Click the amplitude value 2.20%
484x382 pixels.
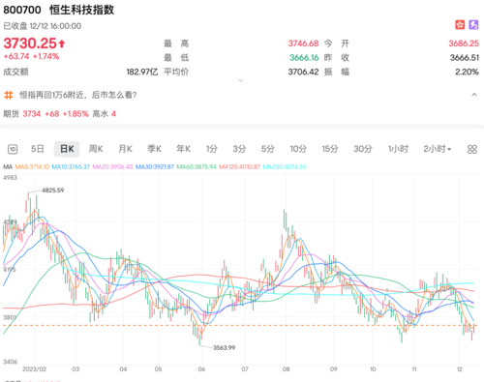click(x=467, y=72)
